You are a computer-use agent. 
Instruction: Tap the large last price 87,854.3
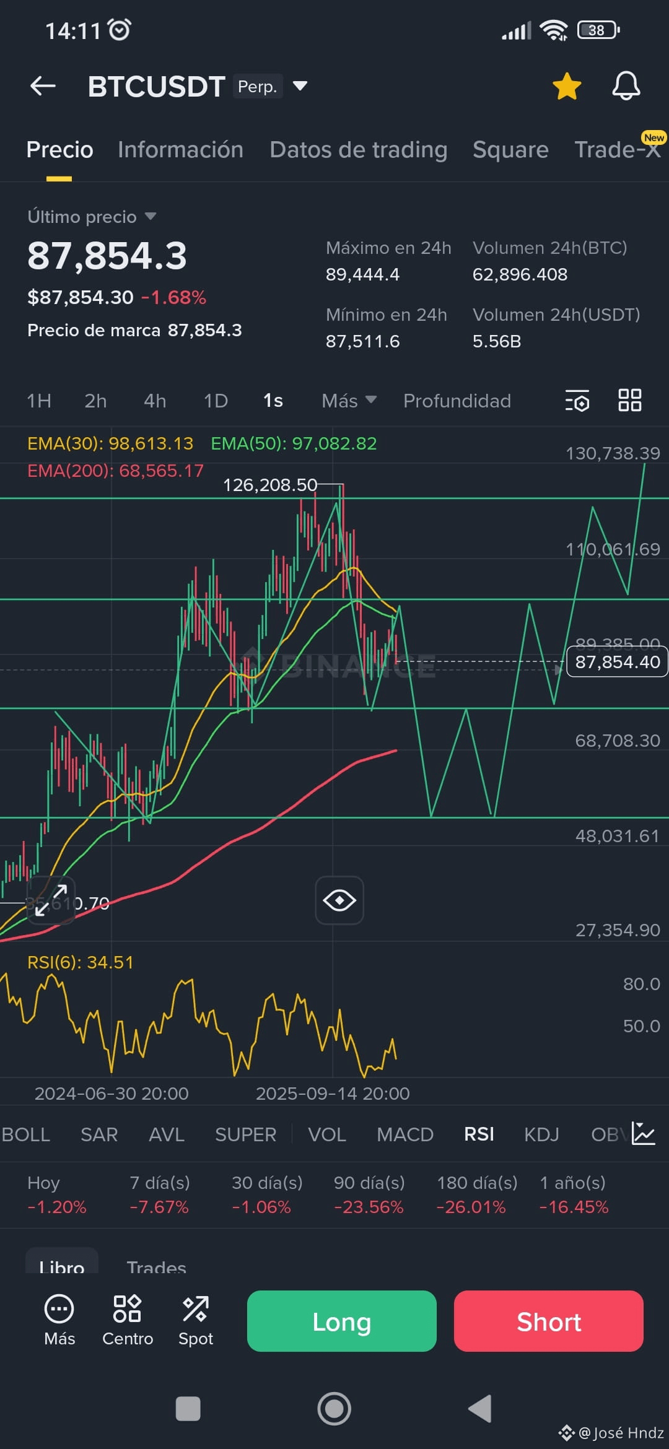(x=107, y=255)
